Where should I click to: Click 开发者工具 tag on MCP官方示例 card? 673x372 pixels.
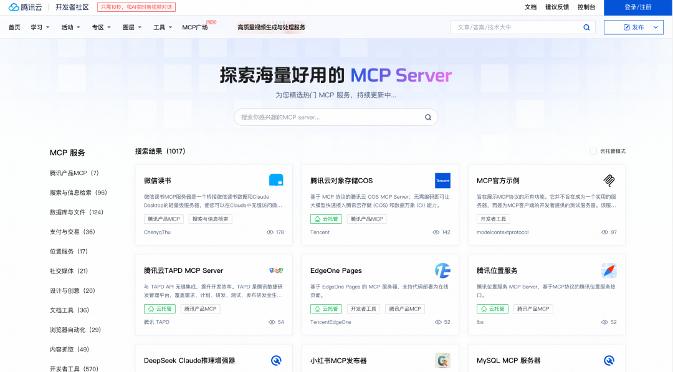click(493, 219)
